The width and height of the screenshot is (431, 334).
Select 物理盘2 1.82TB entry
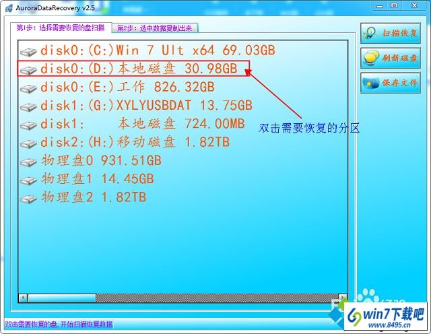pyautogui.click(x=94, y=197)
